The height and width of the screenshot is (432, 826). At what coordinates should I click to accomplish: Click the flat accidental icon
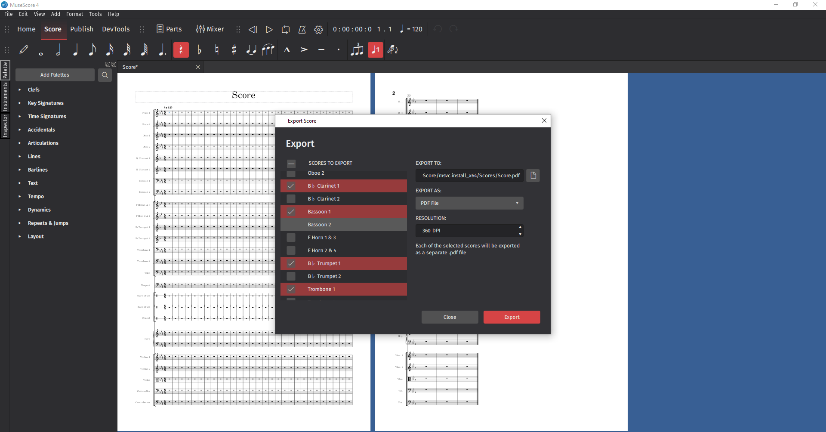[x=199, y=50]
